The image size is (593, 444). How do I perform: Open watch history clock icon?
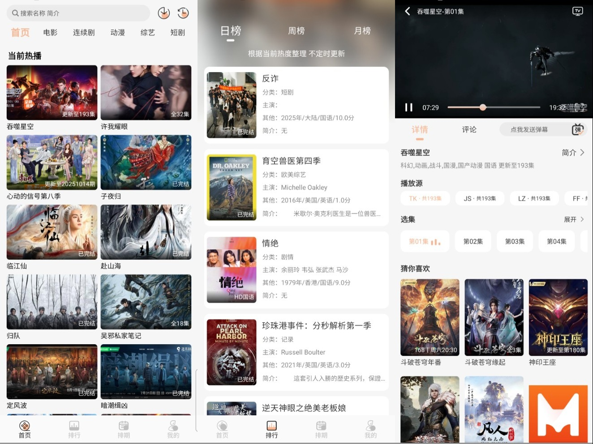click(x=183, y=13)
